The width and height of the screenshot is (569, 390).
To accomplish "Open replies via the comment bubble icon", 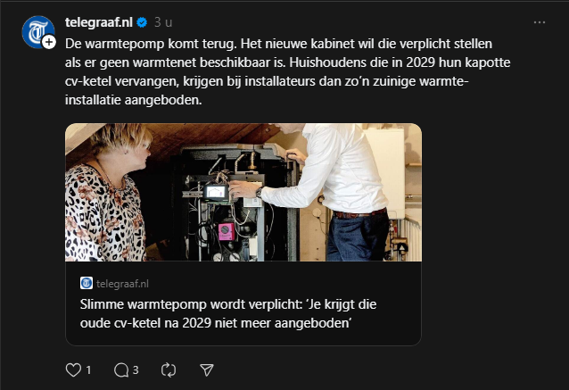I will click(x=121, y=370).
